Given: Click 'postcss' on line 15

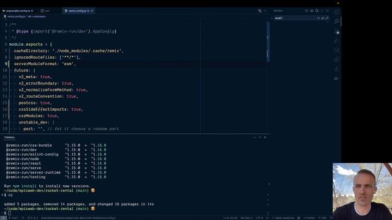Looking at the screenshot, I should [27, 103].
